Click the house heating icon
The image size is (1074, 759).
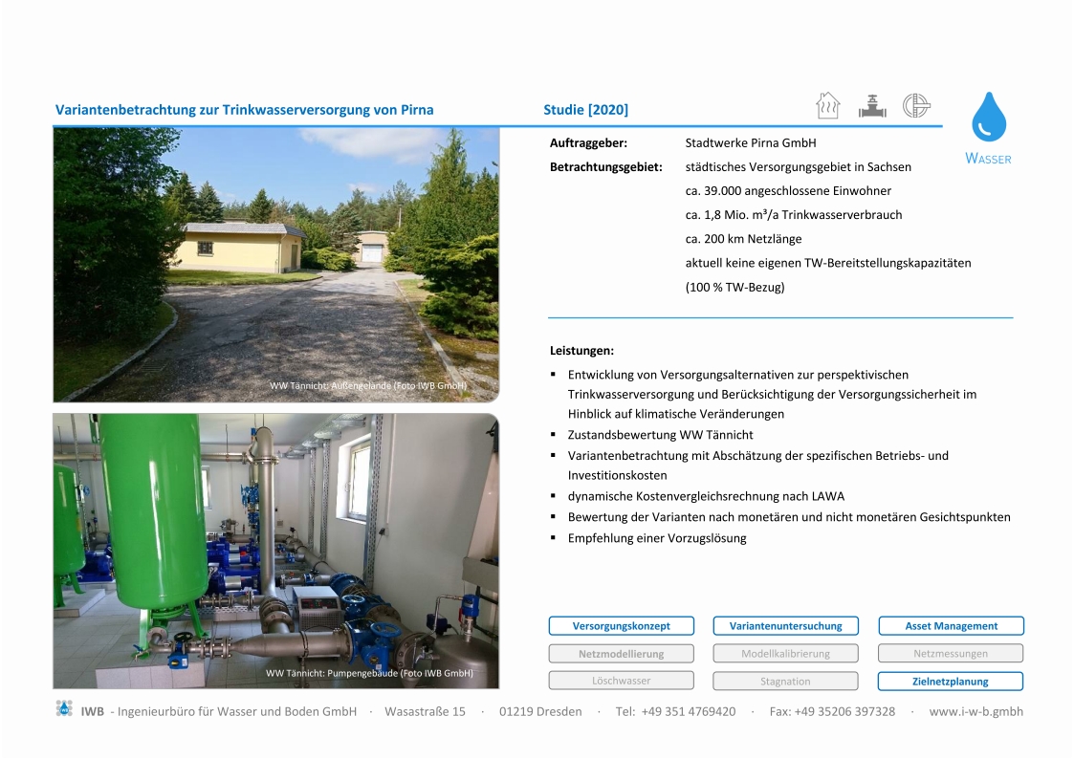point(827,105)
